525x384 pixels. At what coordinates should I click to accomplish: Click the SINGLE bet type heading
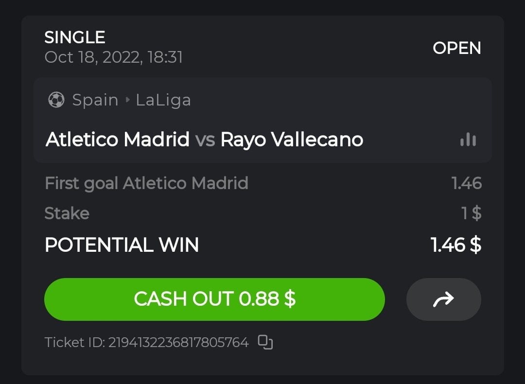[75, 37]
